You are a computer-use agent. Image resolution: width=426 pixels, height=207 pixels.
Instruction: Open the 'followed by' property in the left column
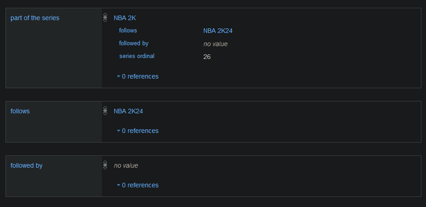[27, 165]
